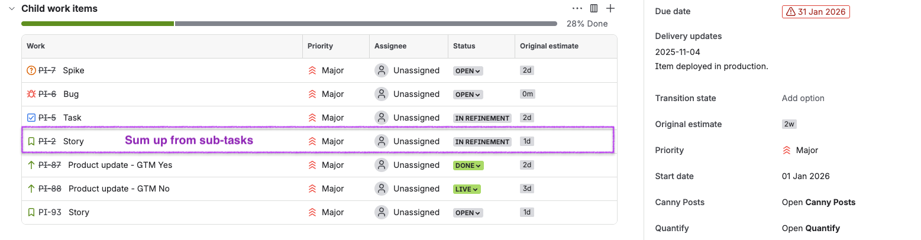Click Unassigned avatar in the PI-87 row
Screen dimensions: 921x240
[x=382, y=165]
